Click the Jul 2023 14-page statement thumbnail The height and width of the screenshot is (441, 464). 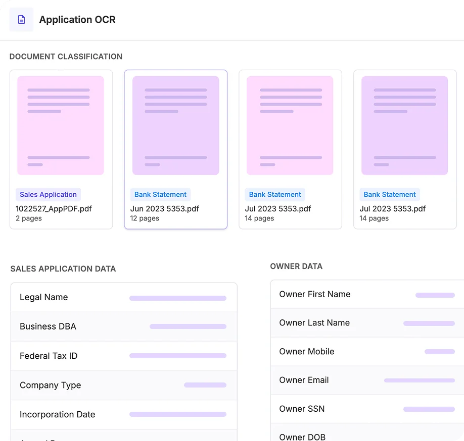tap(290, 125)
